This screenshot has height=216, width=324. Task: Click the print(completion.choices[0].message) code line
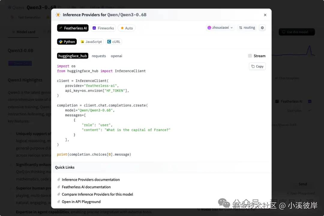pos(94,154)
